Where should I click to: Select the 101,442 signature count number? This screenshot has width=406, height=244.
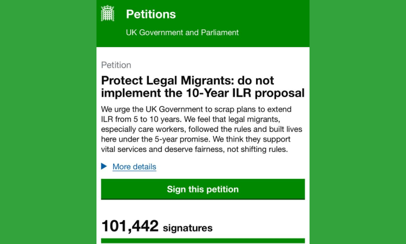[130, 226]
